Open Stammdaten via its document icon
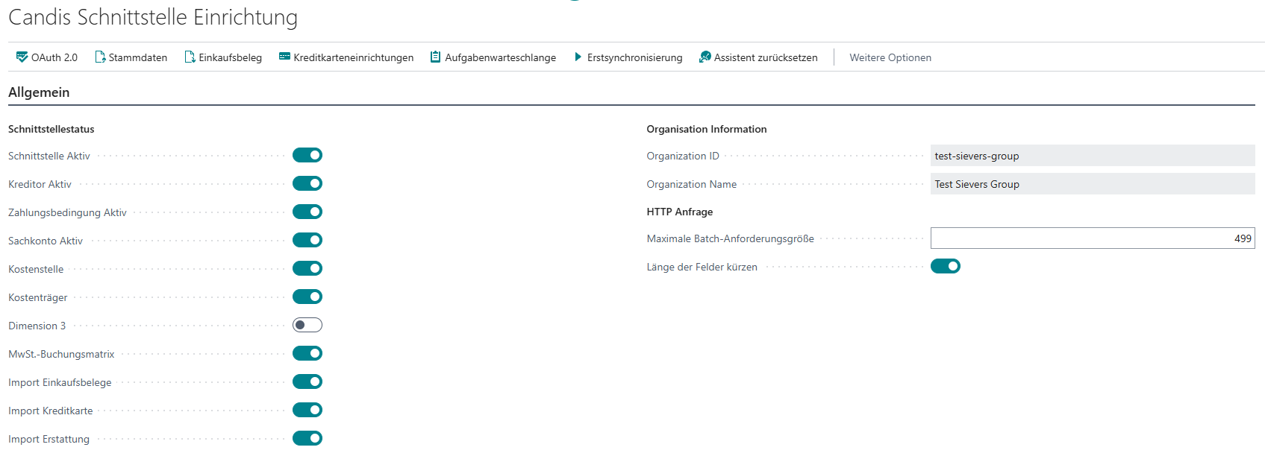The image size is (1265, 456). pyautogui.click(x=100, y=57)
